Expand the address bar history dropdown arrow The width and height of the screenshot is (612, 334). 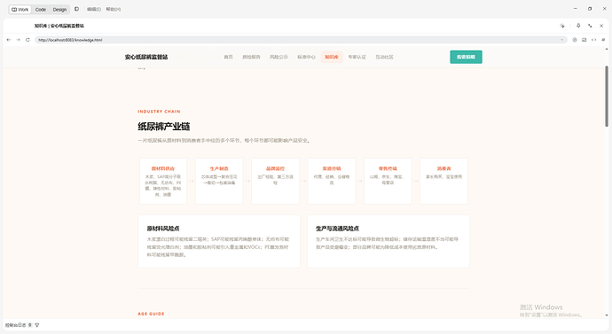pyautogui.click(x=562, y=40)
